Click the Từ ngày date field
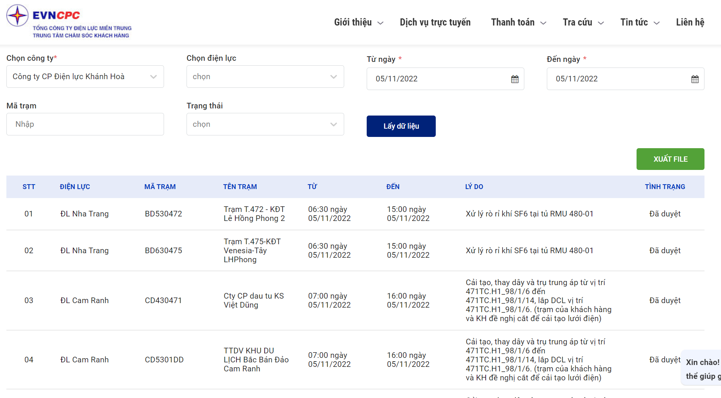This screenshot has width=721, height=398. pyautogui.click(x=435, y=79)
